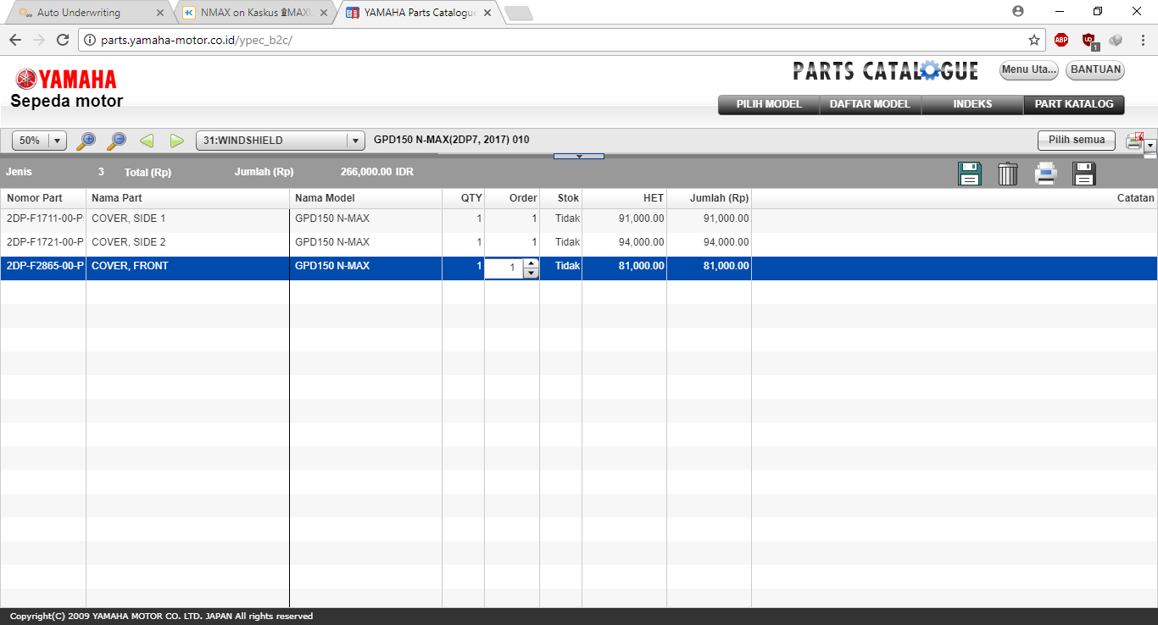Viewport: 1158px width, 625px height.
Task: Bookmark this page with the star icon
Action: (1034, 40)
